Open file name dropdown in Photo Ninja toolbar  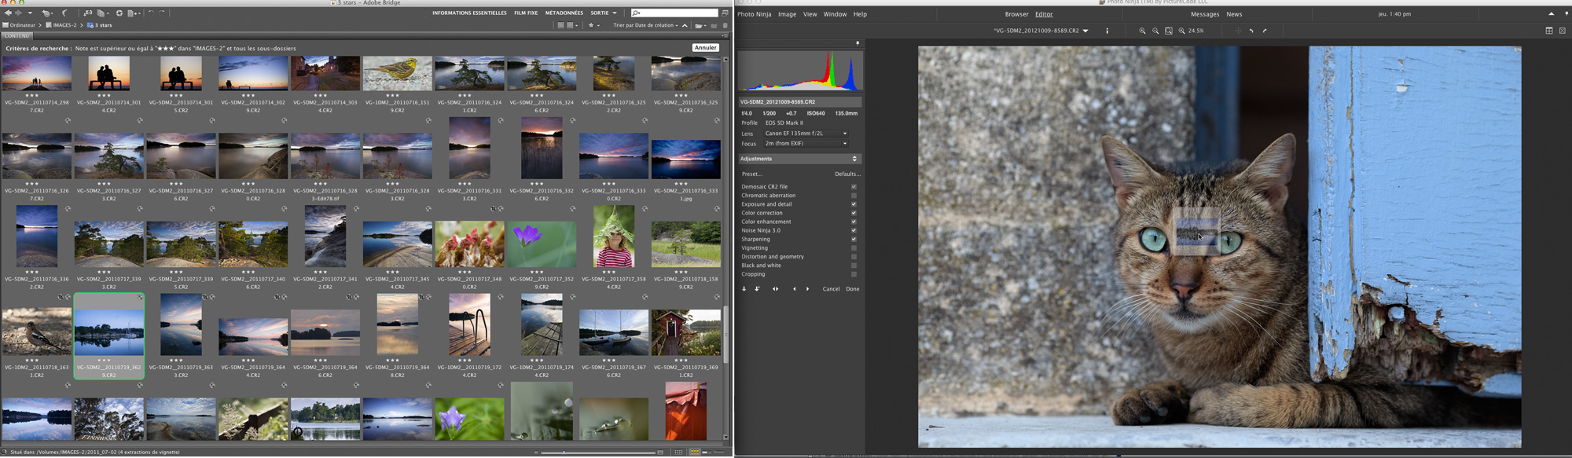click(1085, 31)
